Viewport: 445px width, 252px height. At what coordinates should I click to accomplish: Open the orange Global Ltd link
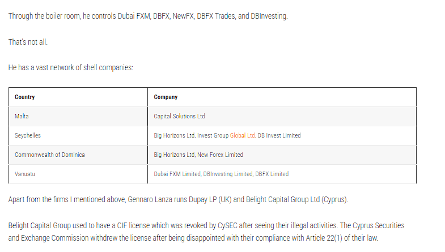click(x=243, y=135)
